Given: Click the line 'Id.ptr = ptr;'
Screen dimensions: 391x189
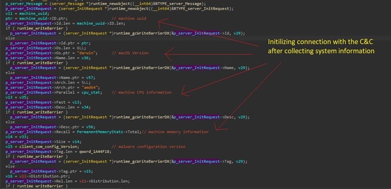Looking at the screenshot, I should point(50,43).
